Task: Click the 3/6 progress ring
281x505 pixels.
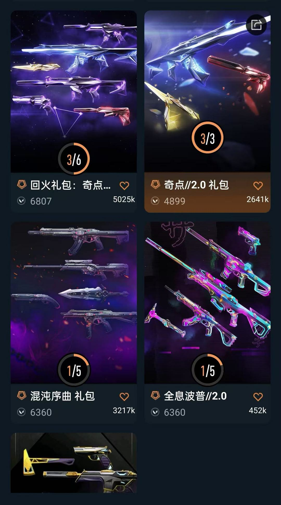Action: [74, 159]
